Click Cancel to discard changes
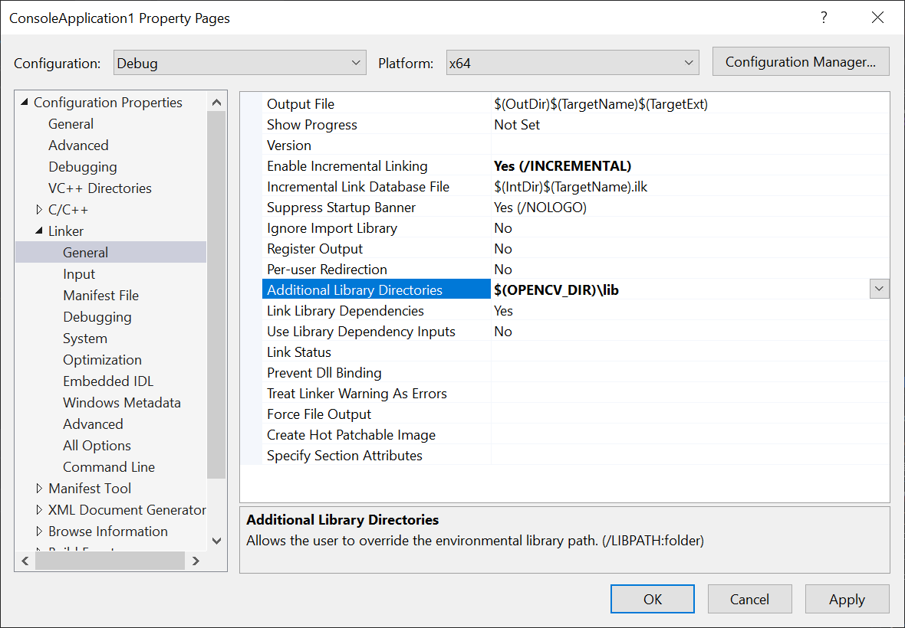905x628 pixels. coord(749,599)
